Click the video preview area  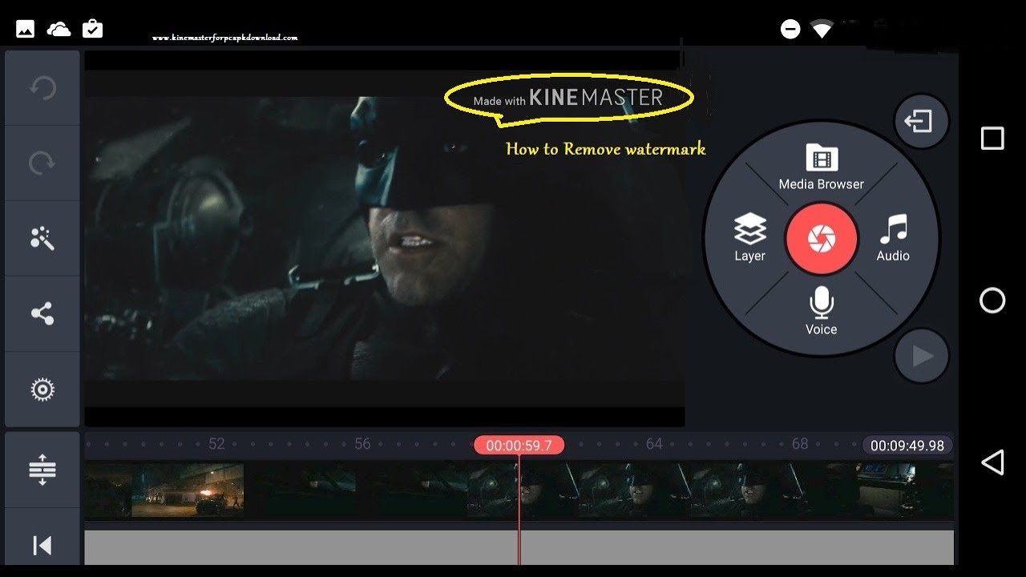coord(385,239)
